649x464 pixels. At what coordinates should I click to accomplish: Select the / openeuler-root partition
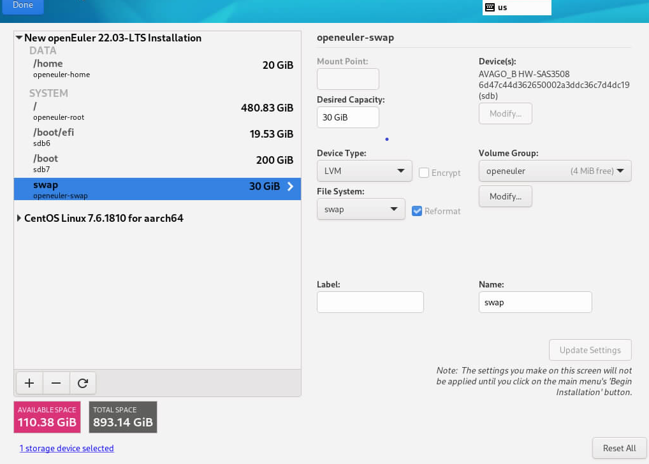157,111
